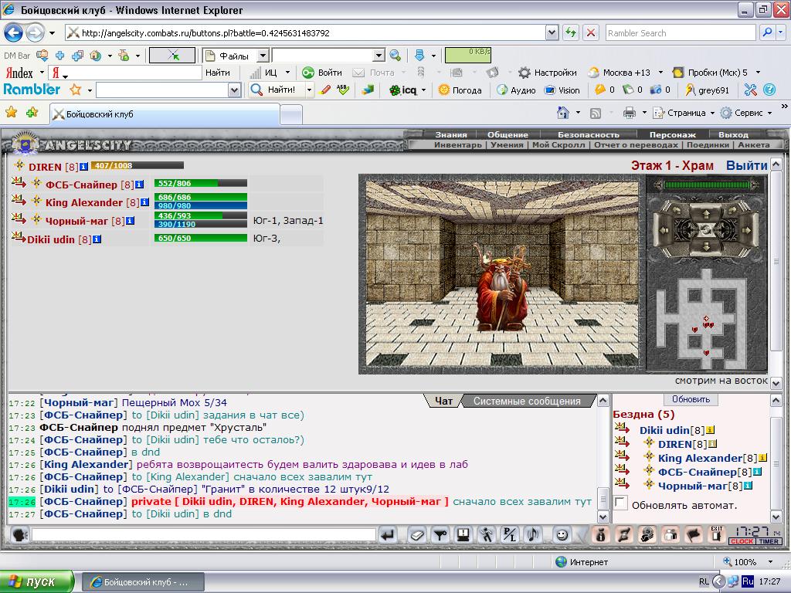Open the Общение menu
Image resolution: width=791 pixels, height=593 pixels.
[508, 134]
